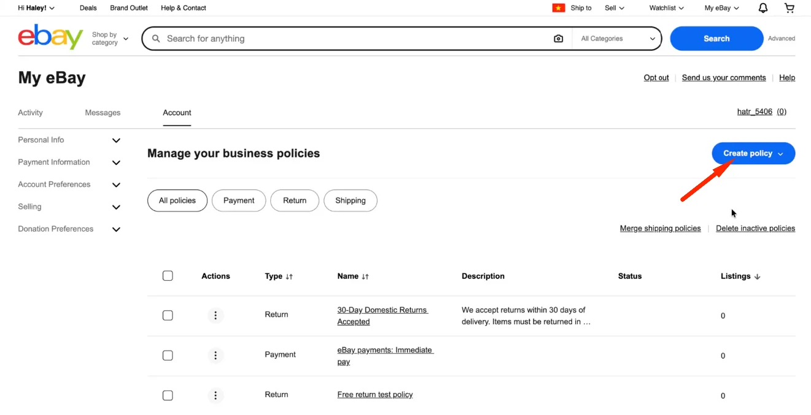The image size is (811, 415).
Task: Filter policies by Payment
Action: (239, 200)
